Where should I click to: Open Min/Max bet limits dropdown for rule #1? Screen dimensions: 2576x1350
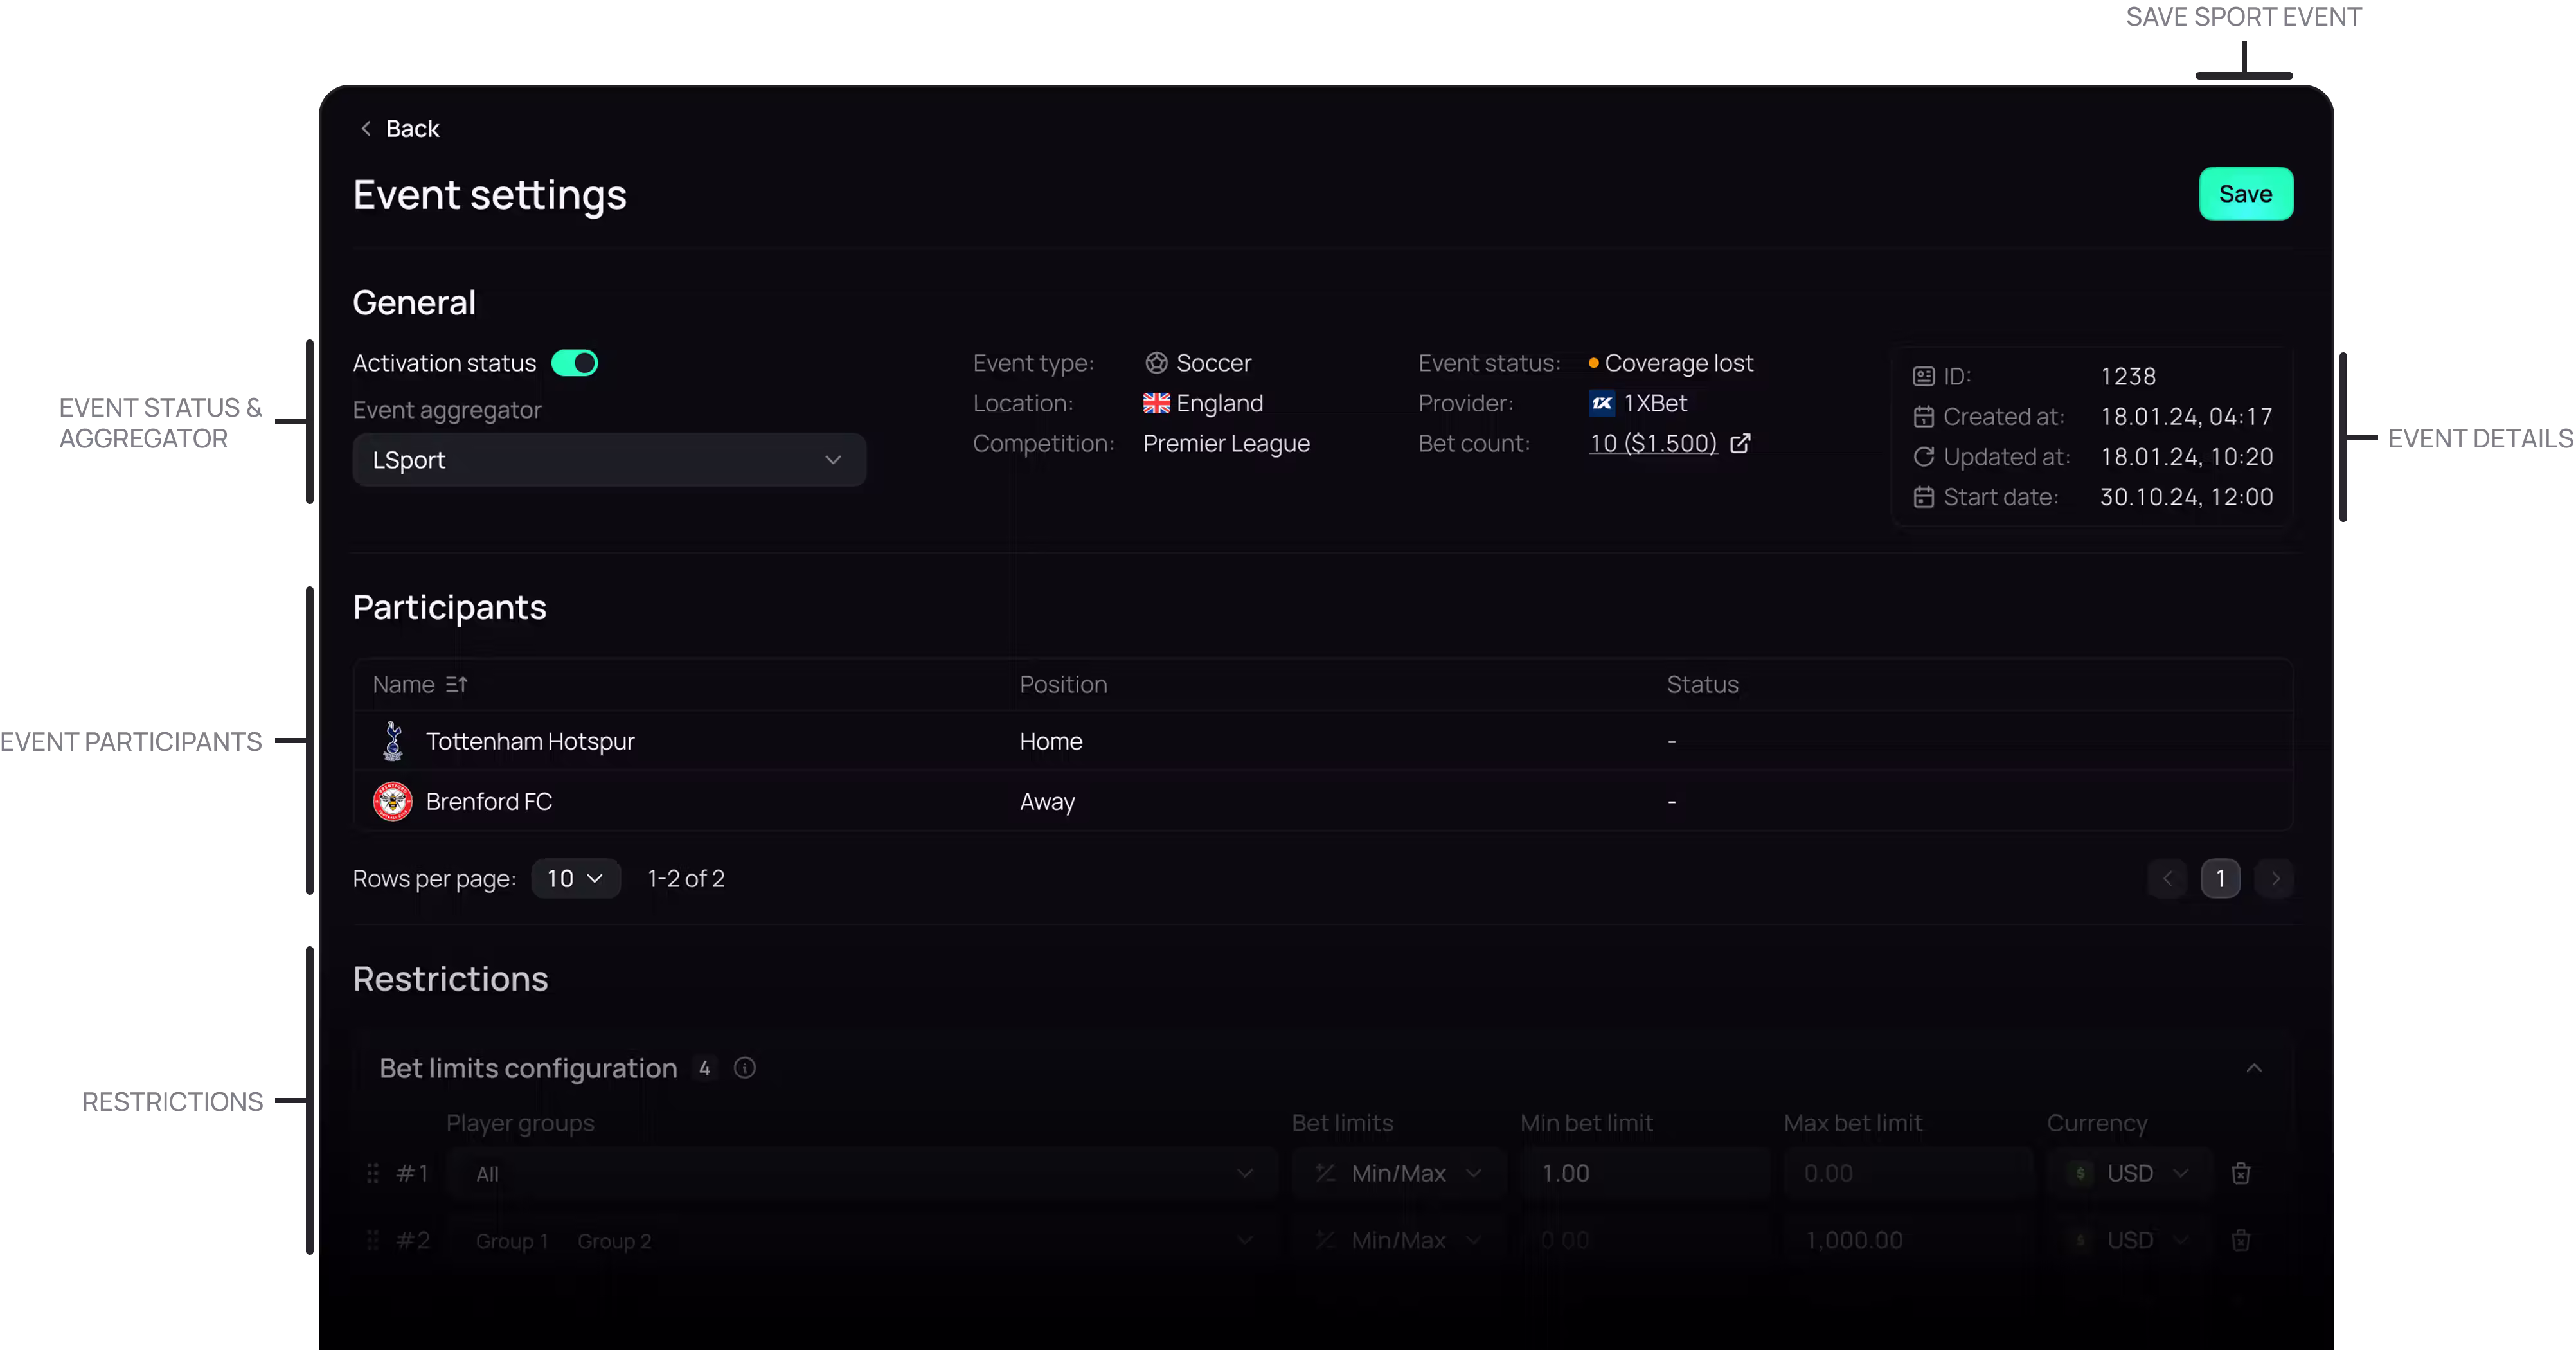(1399, 1173)
